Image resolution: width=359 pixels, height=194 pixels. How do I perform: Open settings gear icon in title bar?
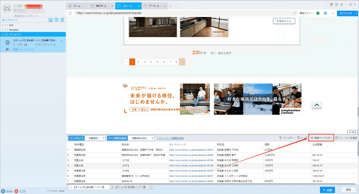tap(341, 4)
